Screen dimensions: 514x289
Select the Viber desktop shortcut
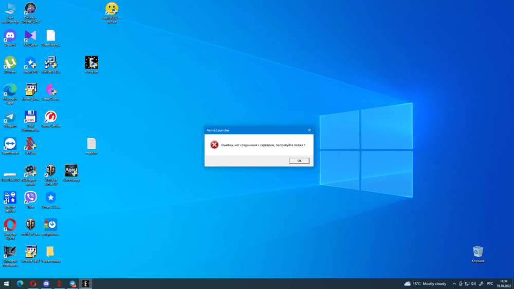(30, 197)
